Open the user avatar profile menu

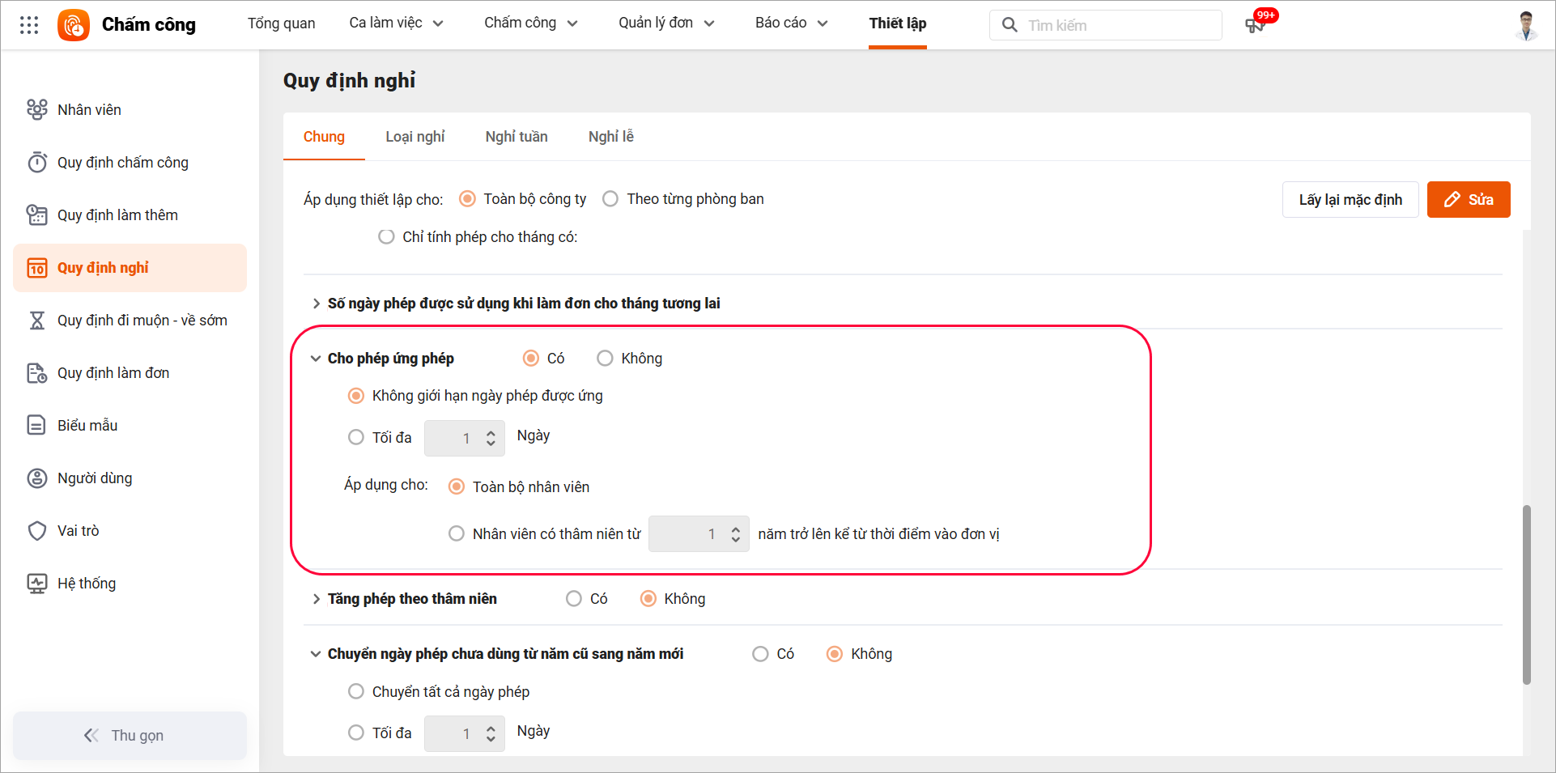click(1526, 25)
